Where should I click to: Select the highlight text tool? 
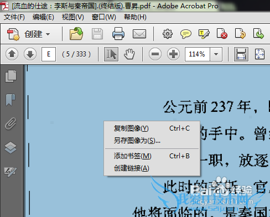tap(204, 34)
